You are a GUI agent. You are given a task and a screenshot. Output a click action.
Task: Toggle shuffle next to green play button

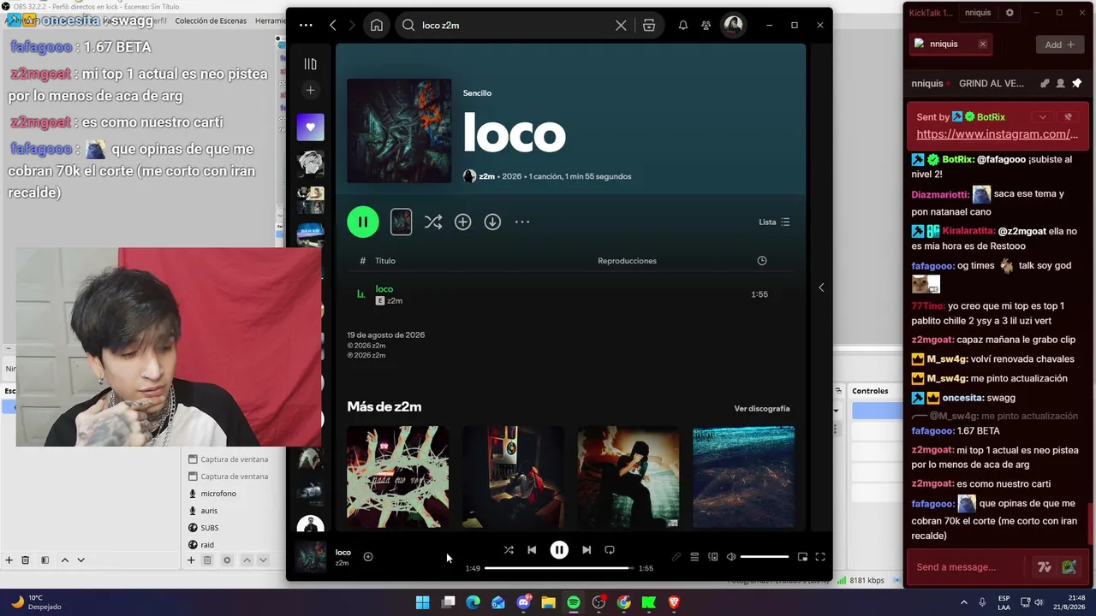pos(433,222)
